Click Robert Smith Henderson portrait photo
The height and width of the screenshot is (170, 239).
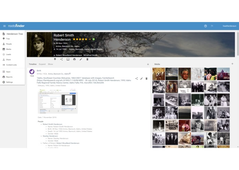39,44
